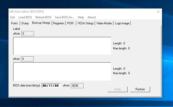Click the BIOS date field showing 08/17/00
This screenshot has height=107, width=173.
51,86
